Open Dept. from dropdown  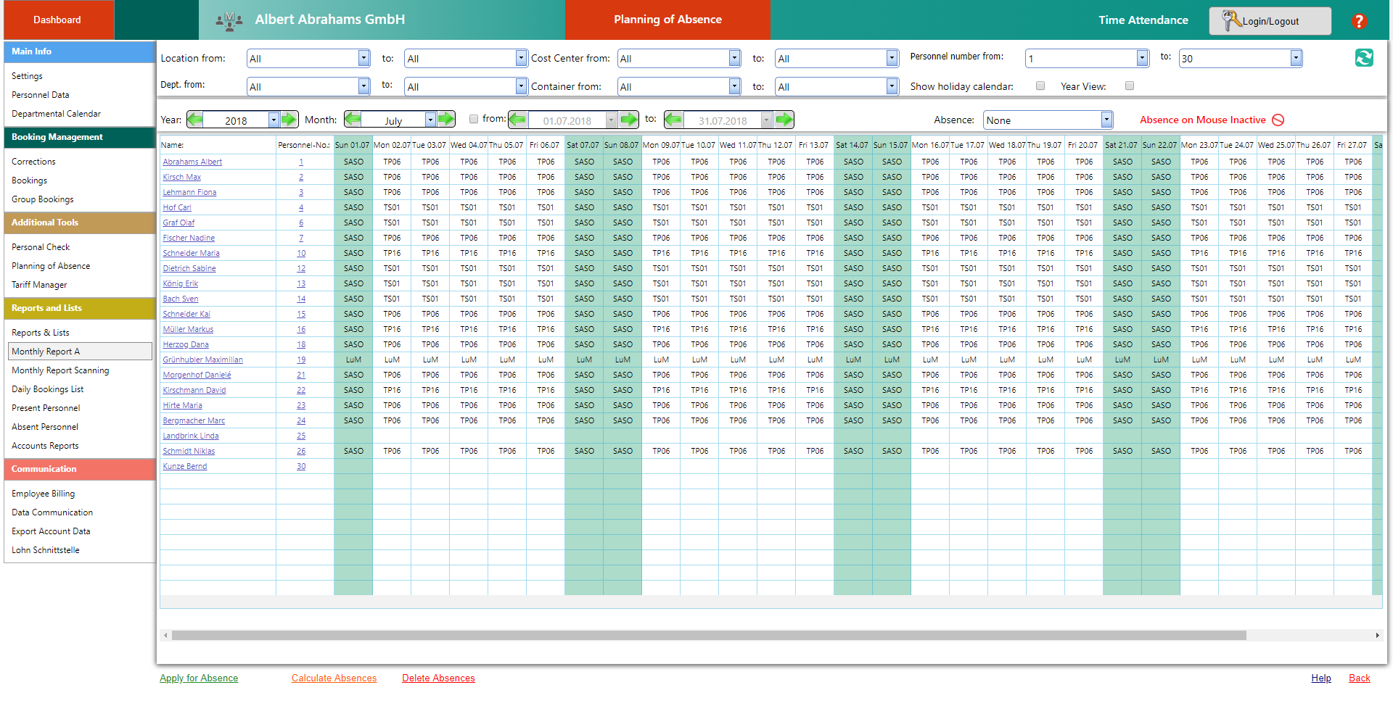363,86
